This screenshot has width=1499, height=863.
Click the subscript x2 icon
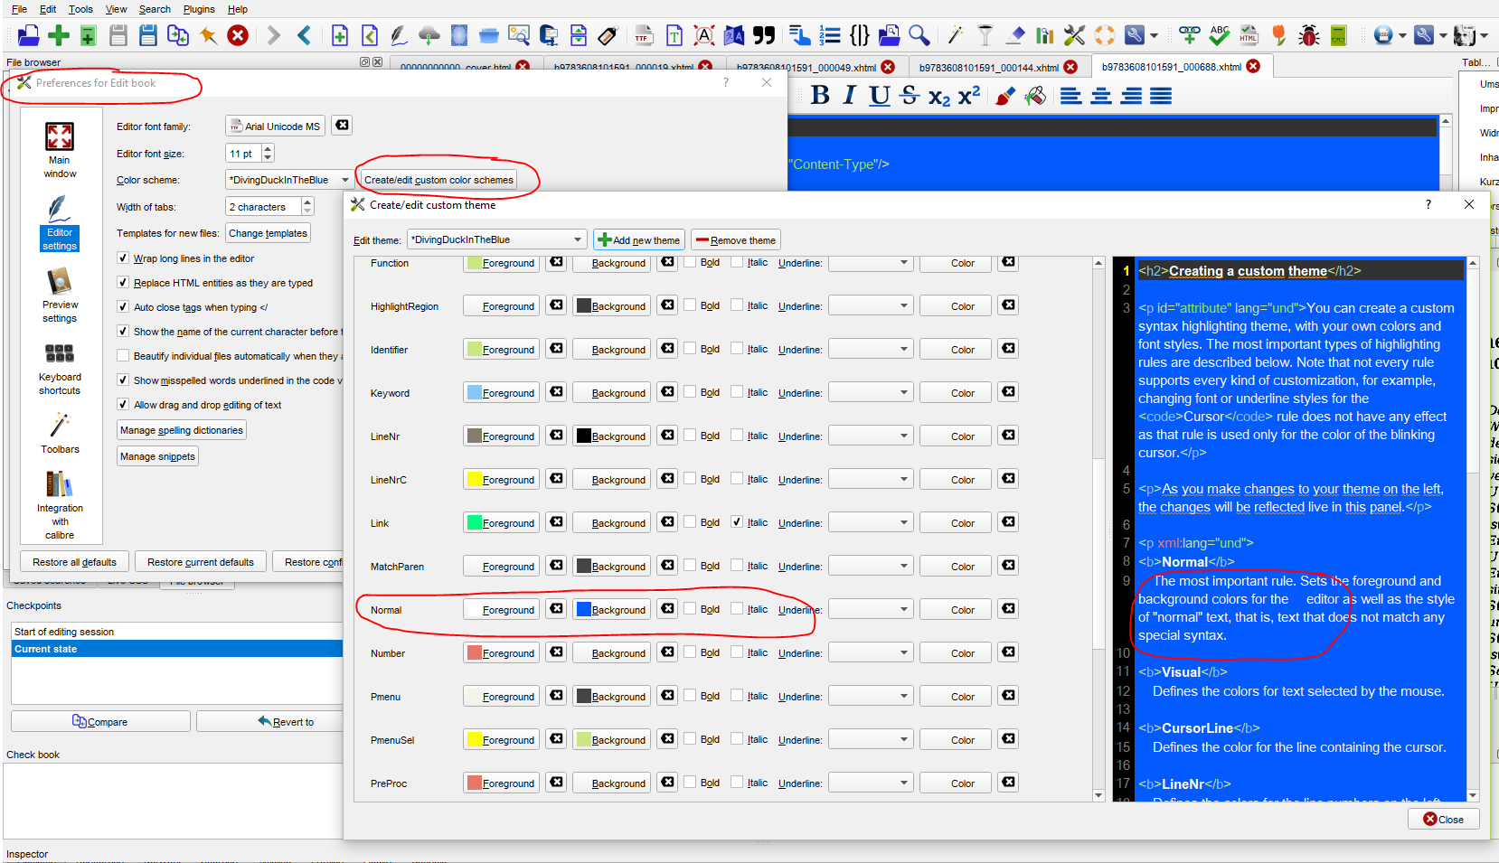(939, 97)
